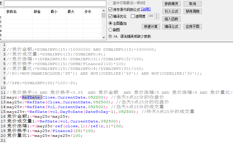Click 竞价成交量1 on line 17
Image resolution: width=233 pixels, height=143 pixels.
point(21,121)
